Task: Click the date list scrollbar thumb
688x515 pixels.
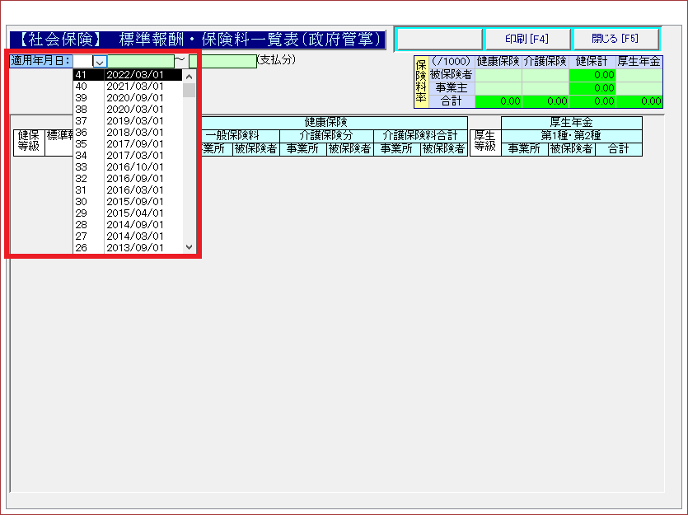Action: coord(189,90)
